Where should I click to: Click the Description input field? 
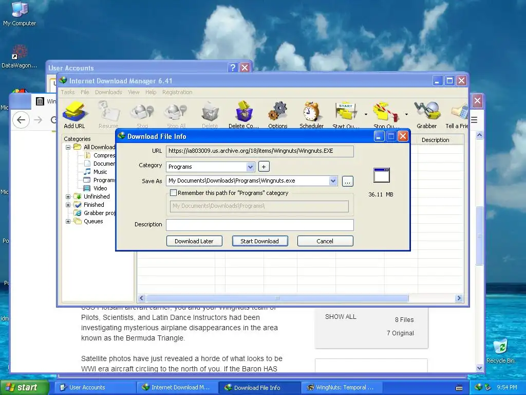(259, 225)
